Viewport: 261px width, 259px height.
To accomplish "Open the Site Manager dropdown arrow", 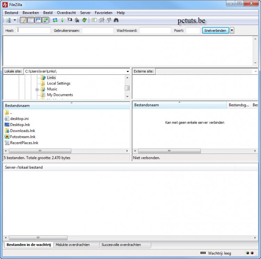I will (15, 20).
